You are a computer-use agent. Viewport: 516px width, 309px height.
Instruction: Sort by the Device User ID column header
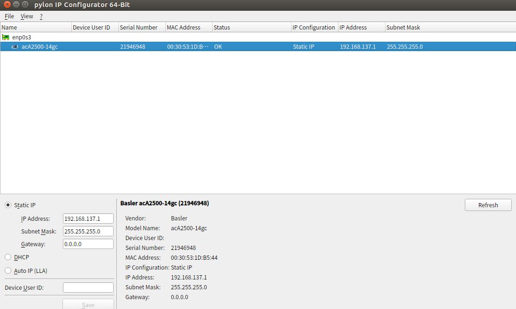coord(95,27)
